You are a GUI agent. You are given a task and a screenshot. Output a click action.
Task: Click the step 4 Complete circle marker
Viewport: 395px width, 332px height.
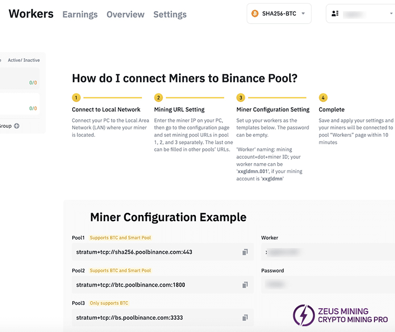(x=323, y=98)
